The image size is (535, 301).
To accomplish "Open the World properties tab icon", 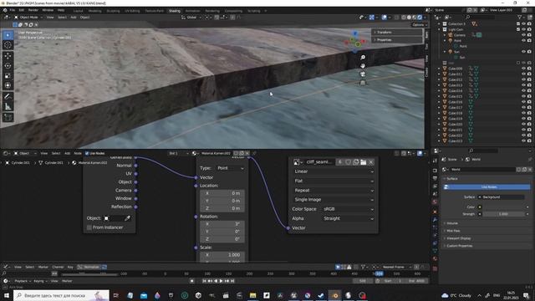I will pos(435,202).
